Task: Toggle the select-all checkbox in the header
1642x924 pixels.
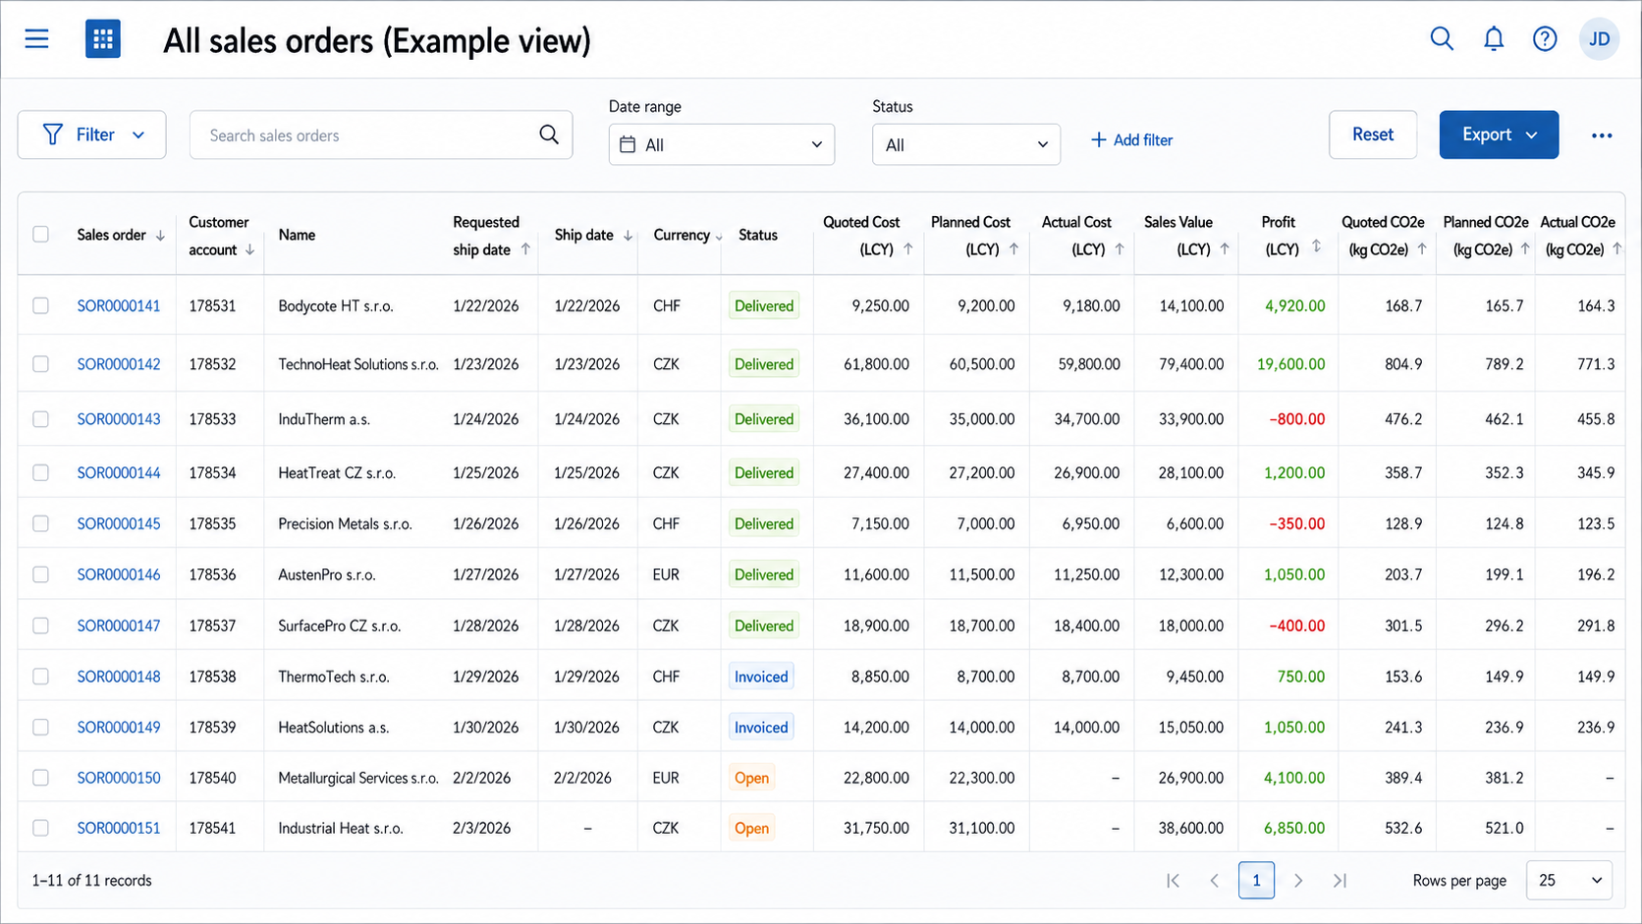Action: [40, 235]
